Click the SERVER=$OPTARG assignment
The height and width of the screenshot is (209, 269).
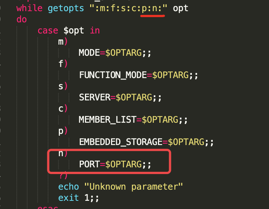(x=120, y=97)
